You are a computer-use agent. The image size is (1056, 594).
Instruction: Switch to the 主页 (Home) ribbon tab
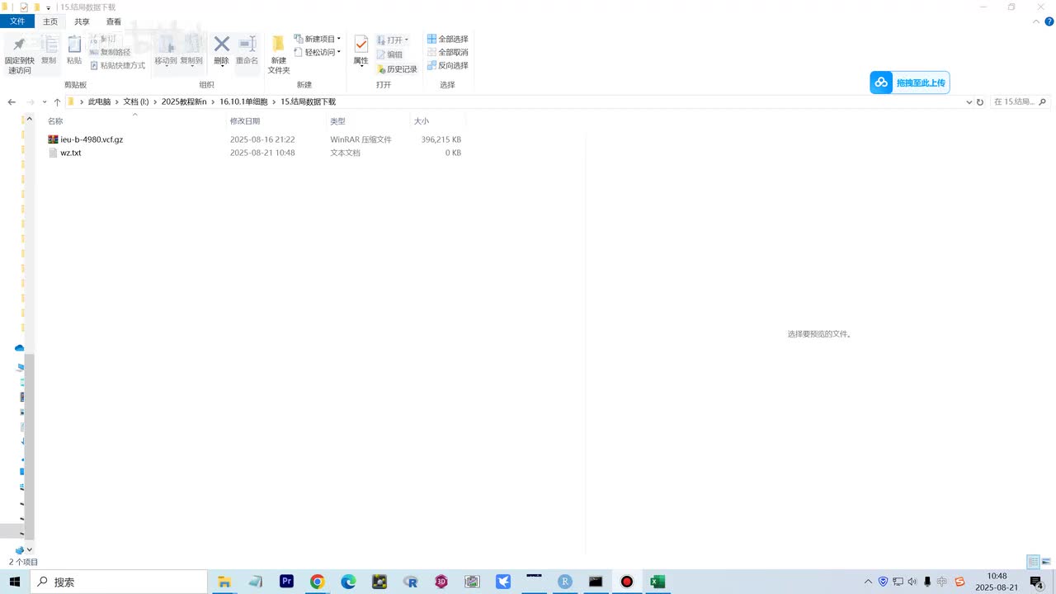50,21
